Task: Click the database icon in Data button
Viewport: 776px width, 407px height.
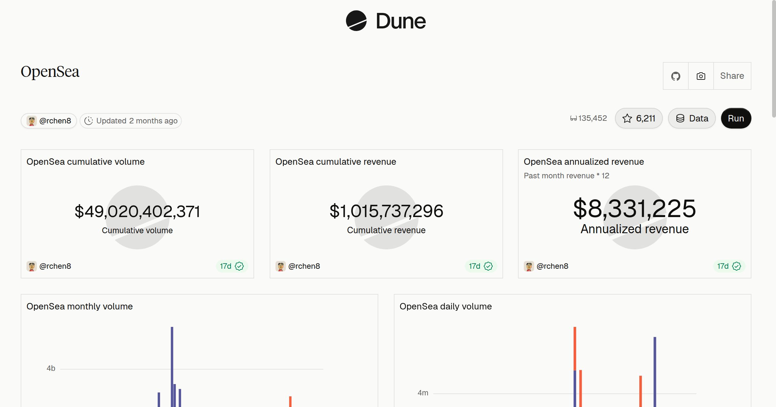Action: tap(680, 119)
